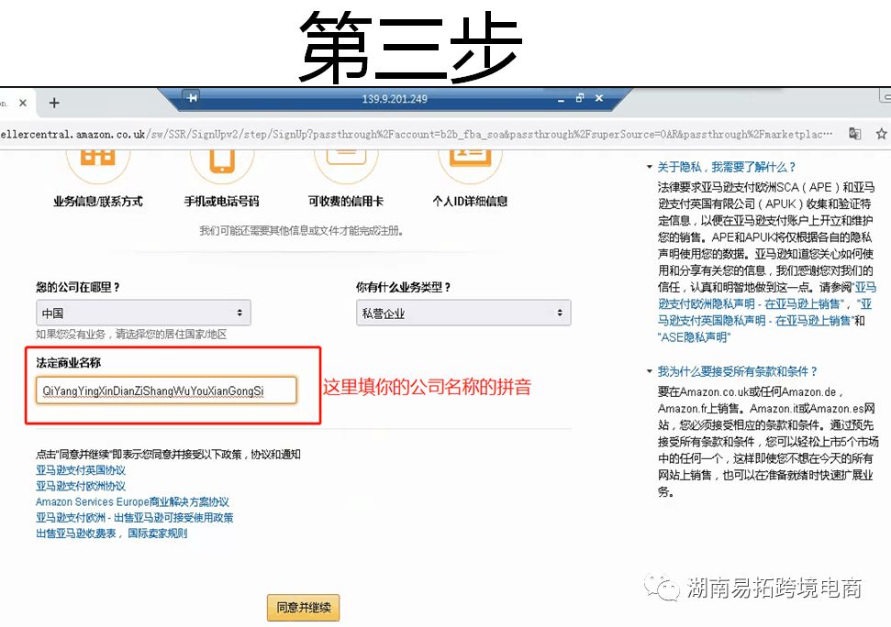
Task: Open Amazon Services Europe商业解决方案协议 link
Action: [132, 501]
